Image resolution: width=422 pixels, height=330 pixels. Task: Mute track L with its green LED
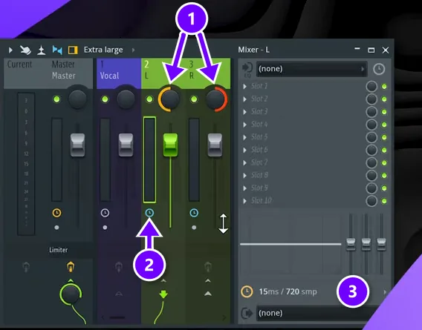click(149, 99)
